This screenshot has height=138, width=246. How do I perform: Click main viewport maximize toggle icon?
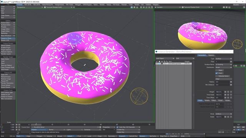pyautogui.click(x=152, y=7)
